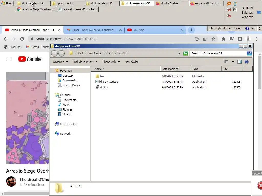Sort files by Date modified column

pos(176,69)
